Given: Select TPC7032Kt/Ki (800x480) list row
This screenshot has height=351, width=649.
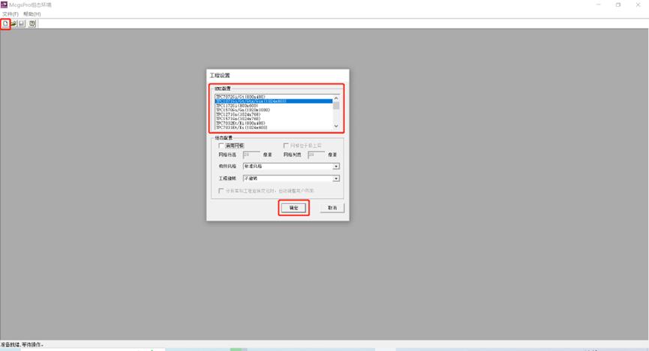Looking at the screenshot, I should pos(274,123).
